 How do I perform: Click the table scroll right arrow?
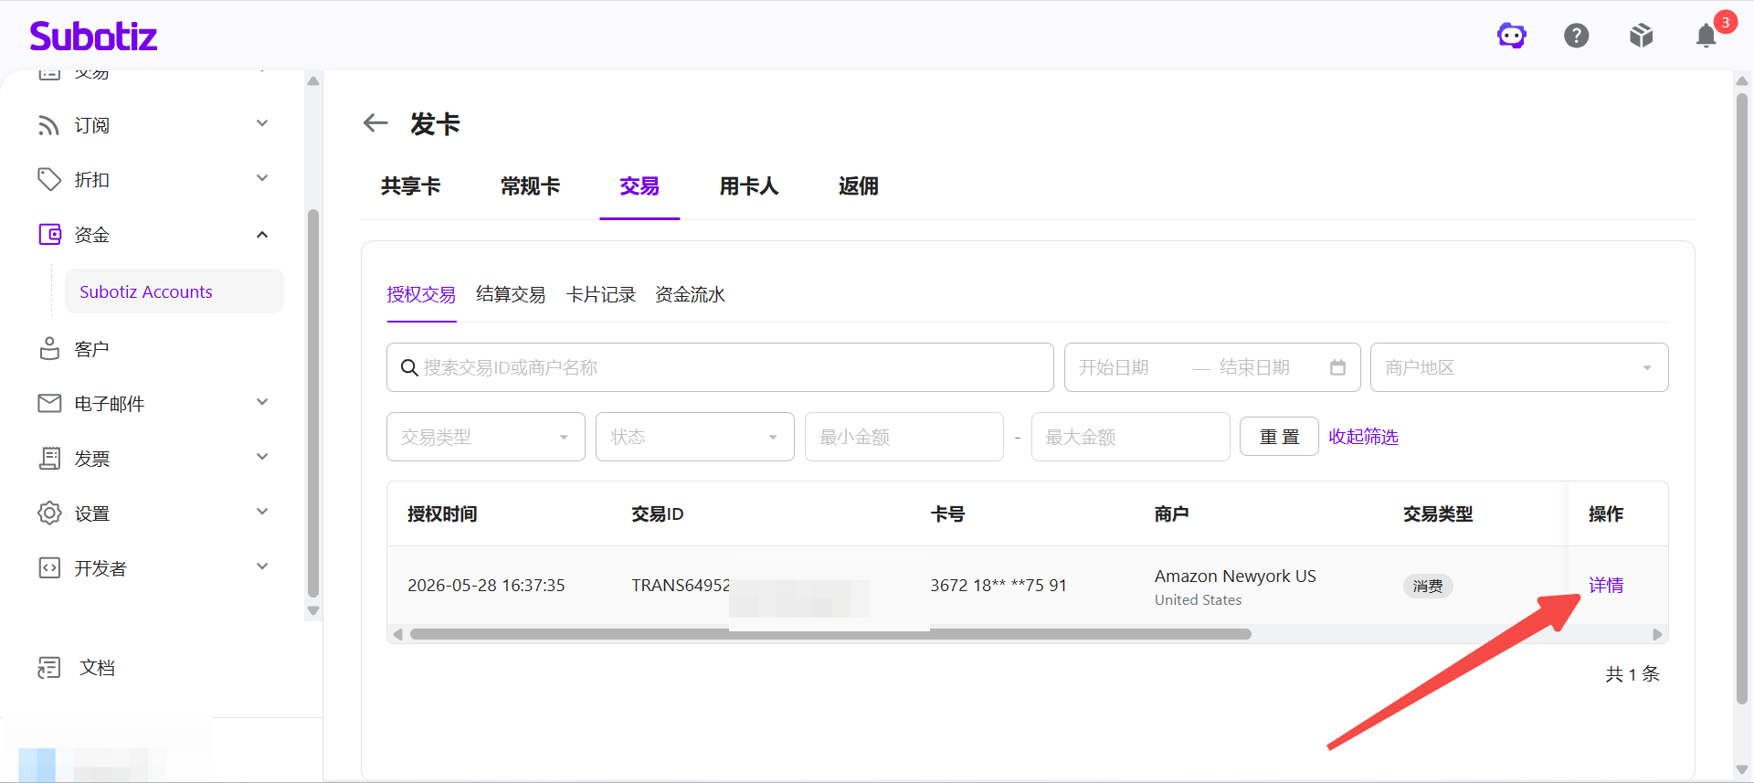1657,634
